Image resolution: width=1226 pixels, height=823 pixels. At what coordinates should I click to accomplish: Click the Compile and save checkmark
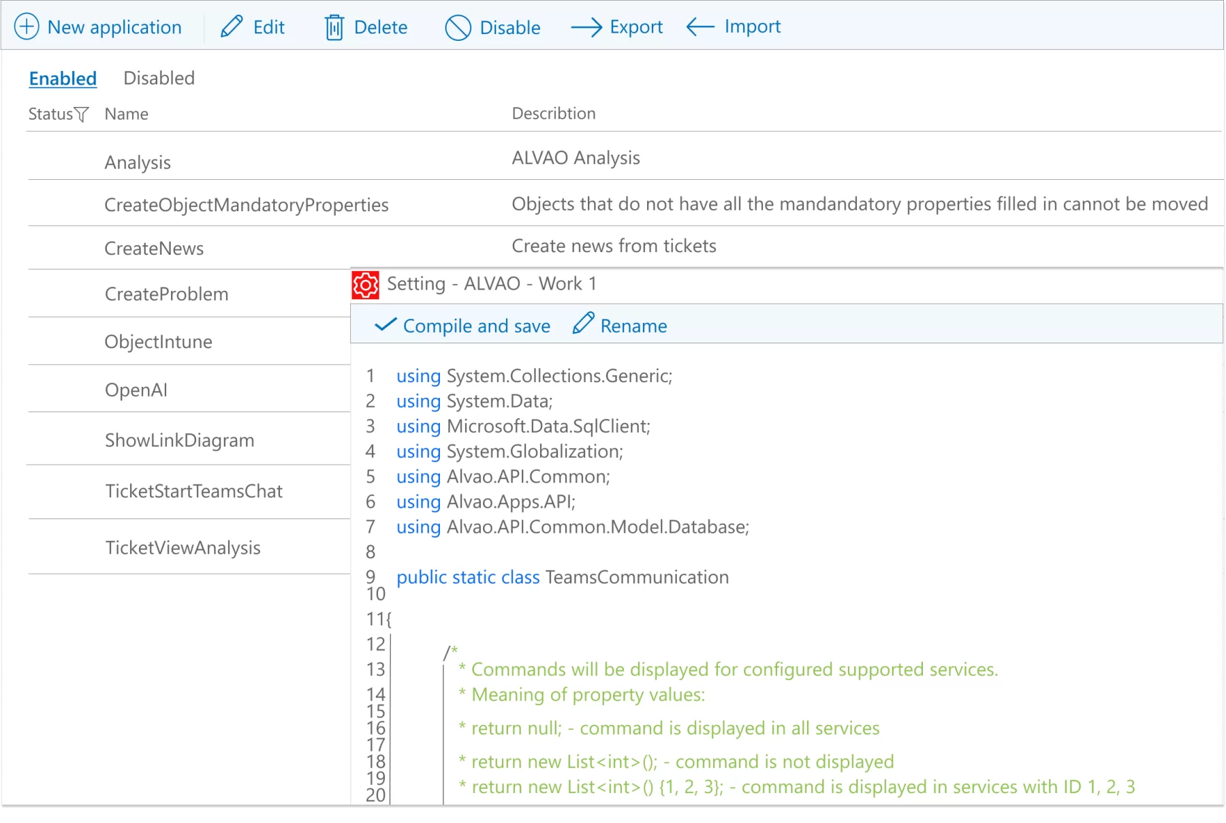point(386,325)
